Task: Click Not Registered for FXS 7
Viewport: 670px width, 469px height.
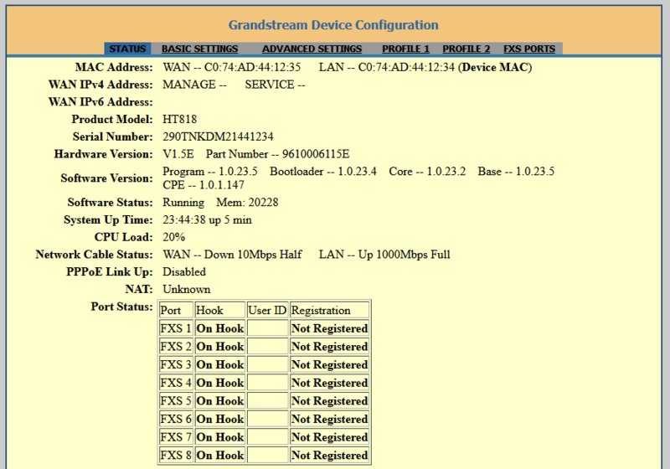Action: tap(329, 437)
